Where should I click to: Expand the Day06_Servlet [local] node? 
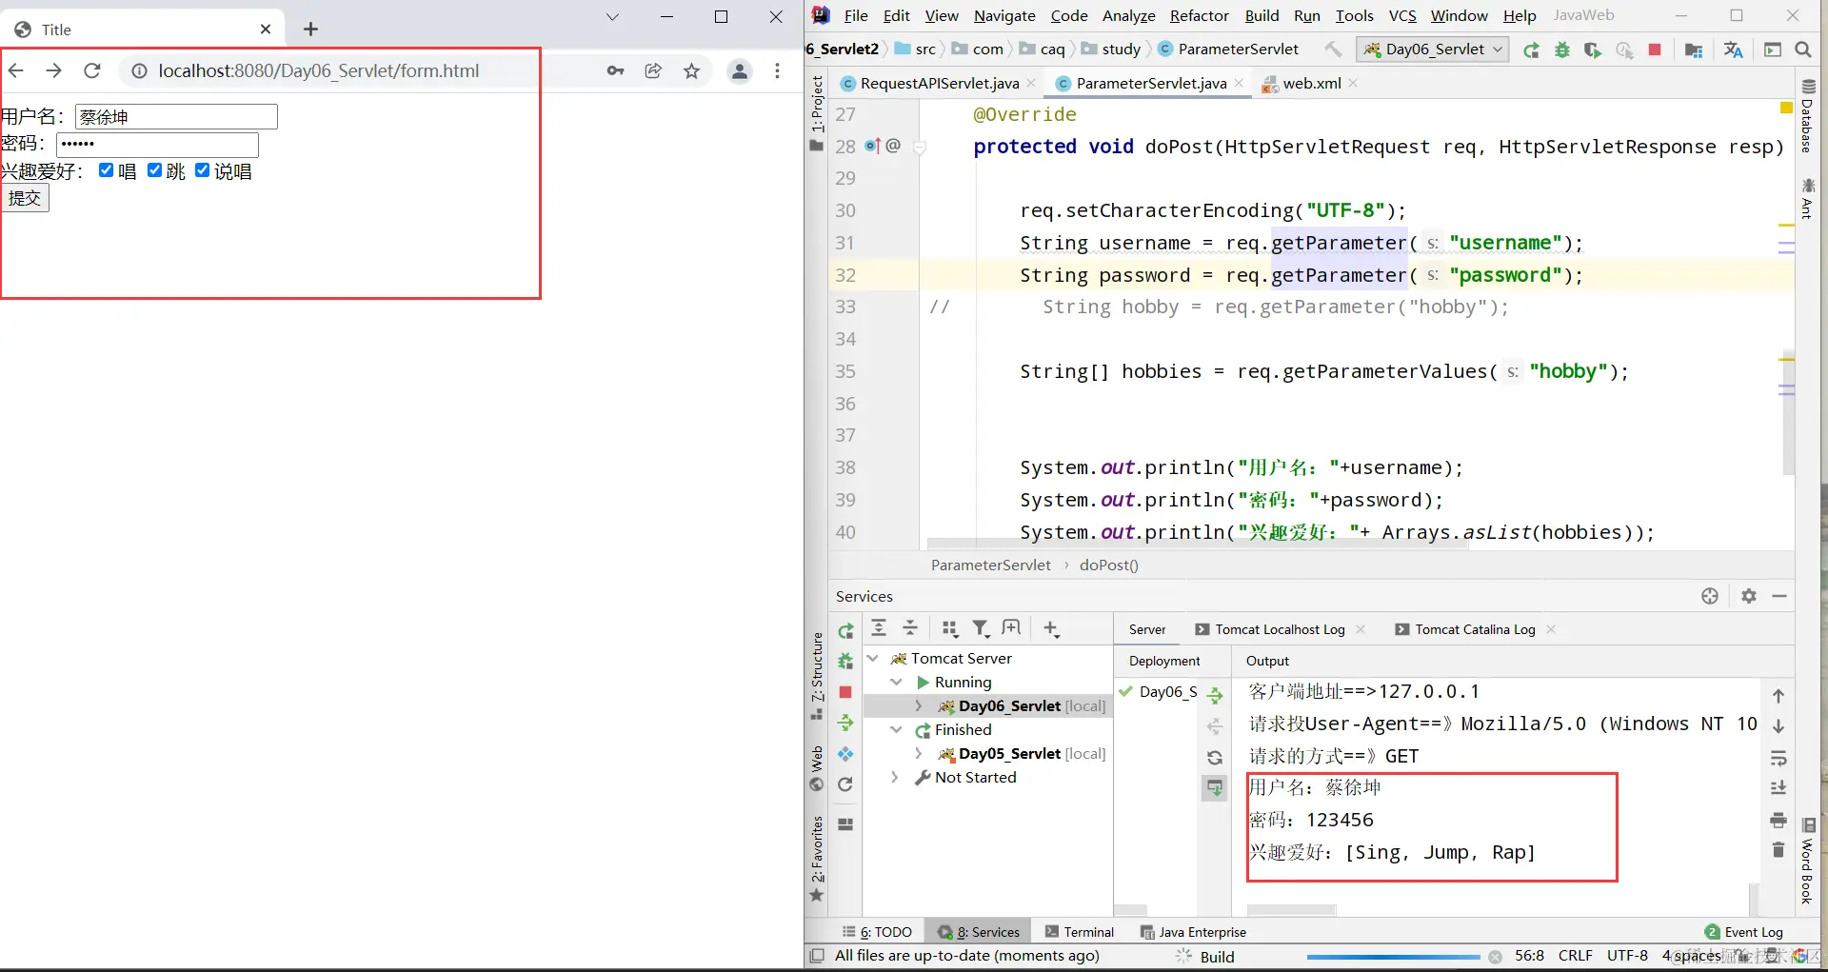(919, 705)
